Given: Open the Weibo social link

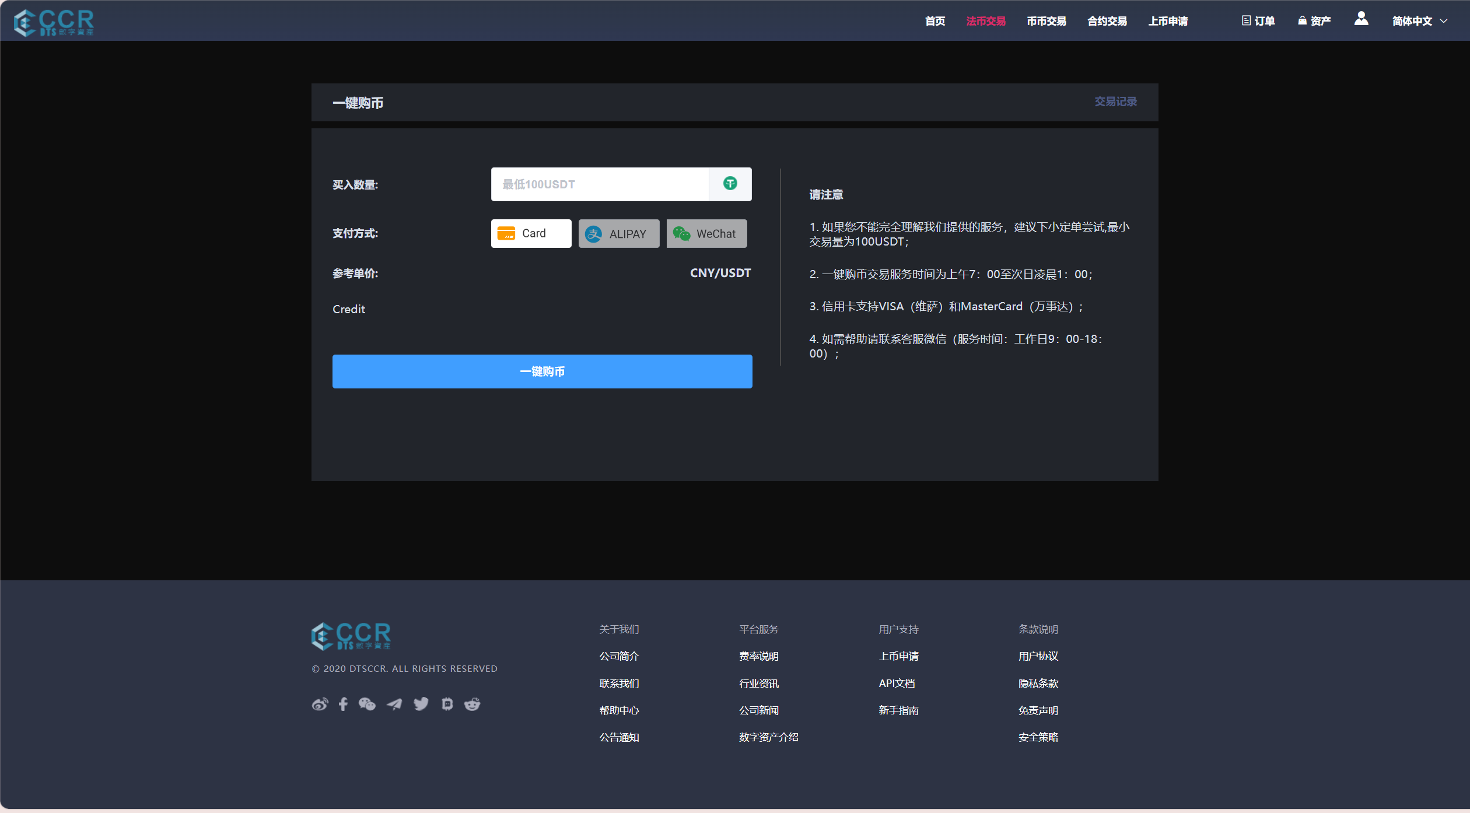Looking at the screenshot, I should tap(320, 705).
